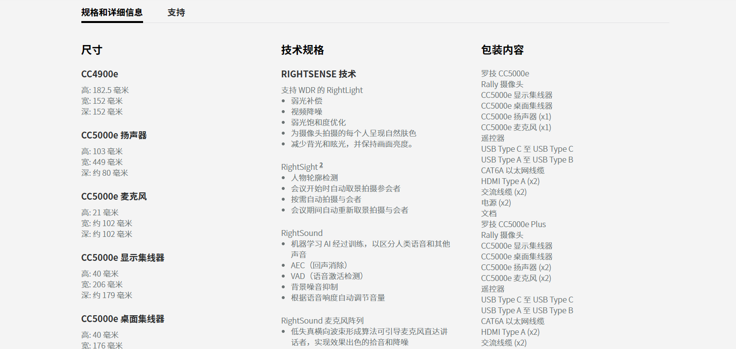
Task: Click the bullet VAD（语音激活检测）
Action: click(327, 276)
